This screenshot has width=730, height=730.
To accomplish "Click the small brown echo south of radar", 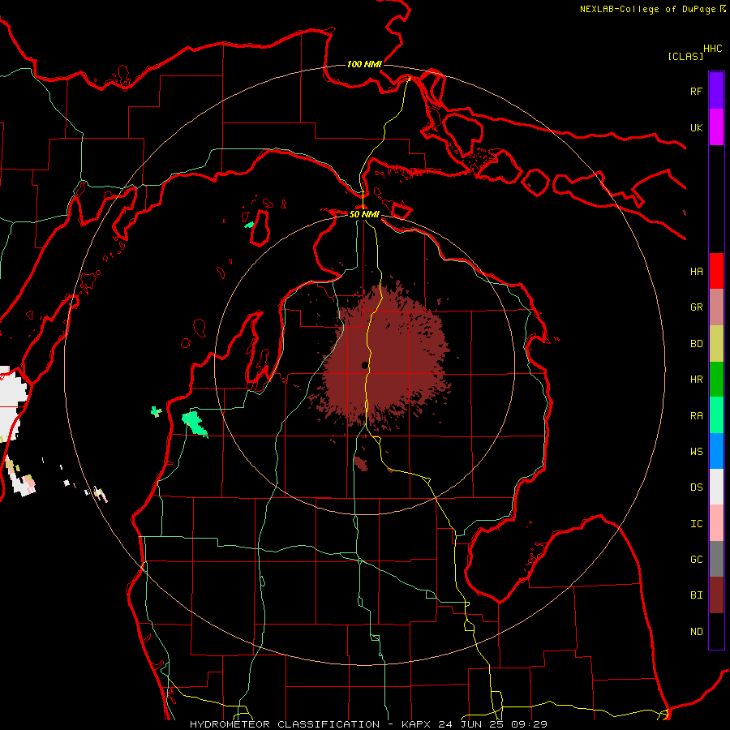I will pyautogui.click(x=360, y=463).
